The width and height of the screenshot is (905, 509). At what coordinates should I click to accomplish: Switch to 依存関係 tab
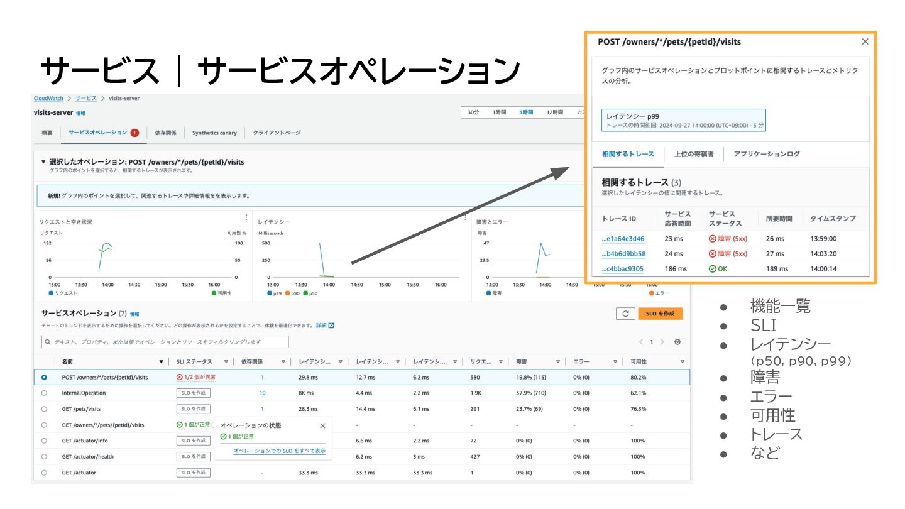165,133
